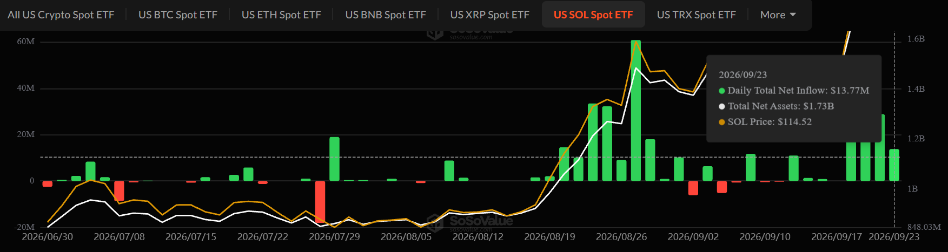This screenshot has width=948, height=252.
Task: Click the 1.4B right axis label
Action: (x=916, y=89)
